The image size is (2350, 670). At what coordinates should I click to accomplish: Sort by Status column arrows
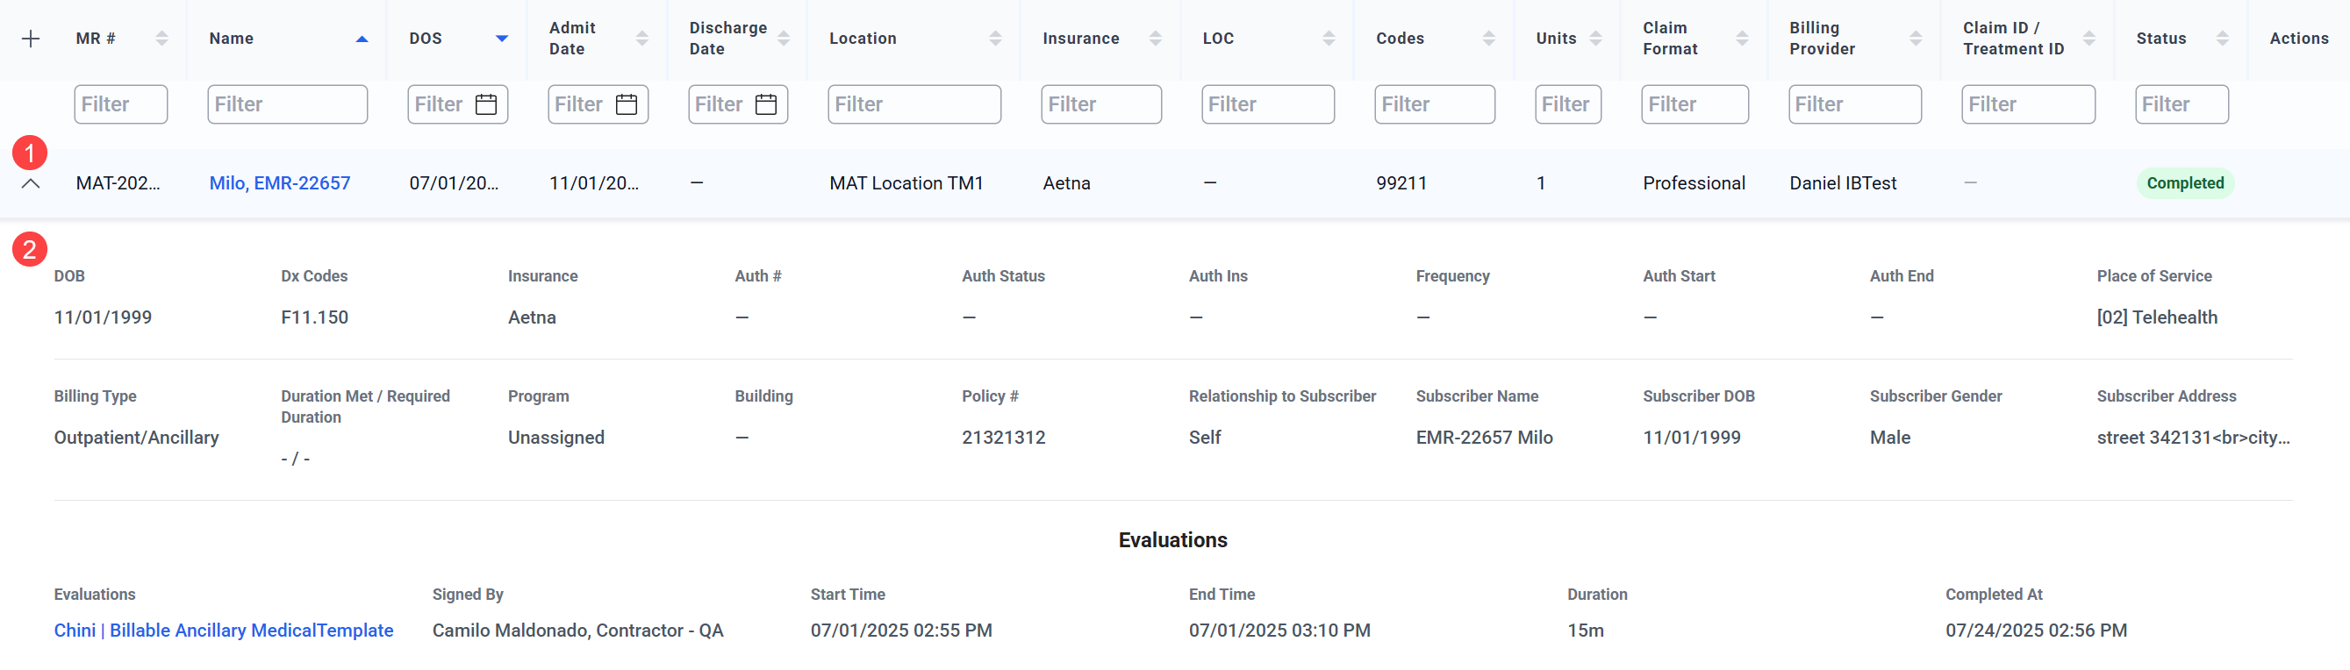coord(2222,39)
